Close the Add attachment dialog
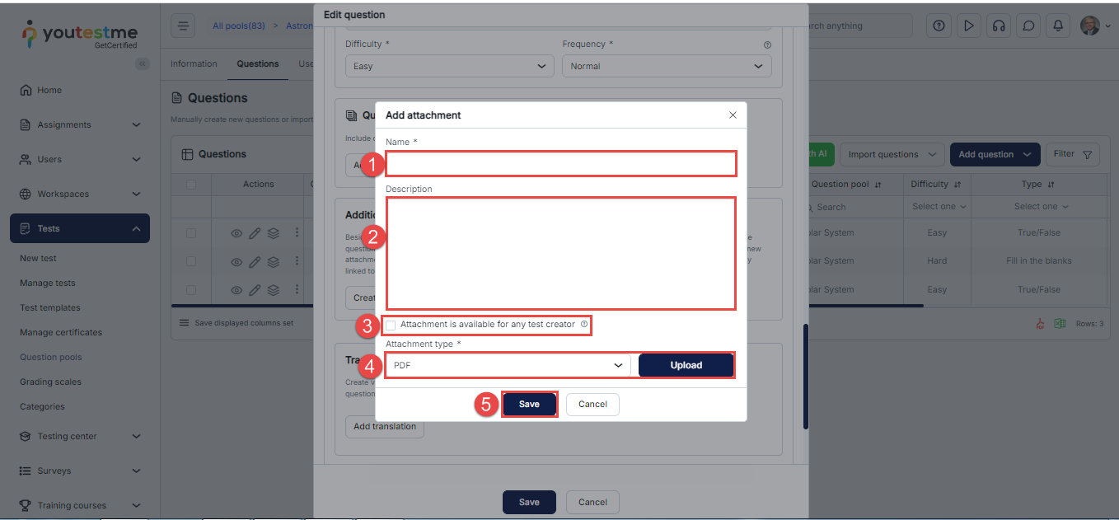The height and width of the screenshot is (520, 1119). (733, 115)
